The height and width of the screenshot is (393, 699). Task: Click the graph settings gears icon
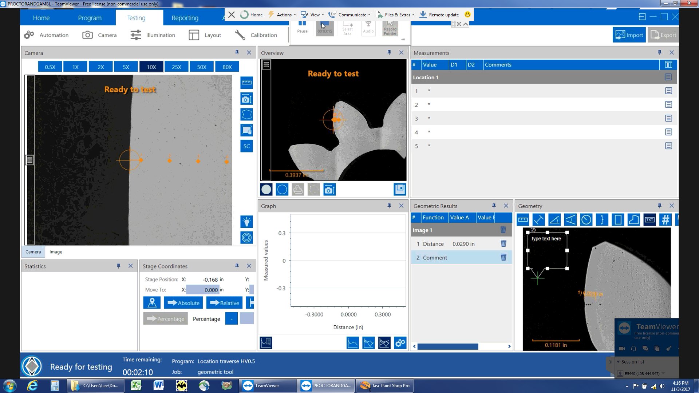pyautogui.click(x=400, y=343)
